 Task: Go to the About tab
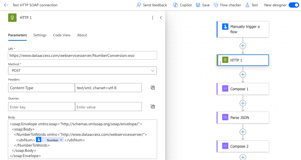click(82, 35)
